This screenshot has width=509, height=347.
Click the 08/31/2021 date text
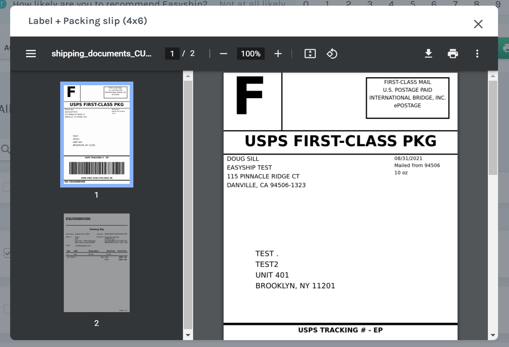click(x=408, y=158)
